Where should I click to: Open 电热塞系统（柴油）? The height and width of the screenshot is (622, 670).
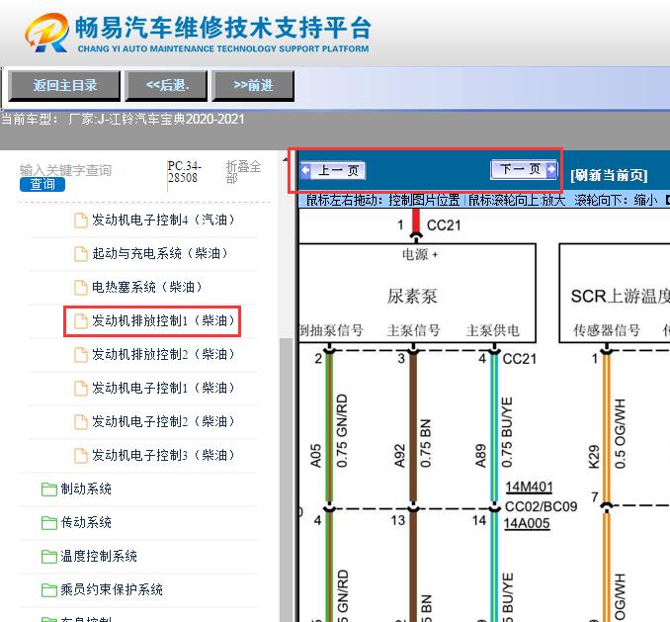(147, 287)
